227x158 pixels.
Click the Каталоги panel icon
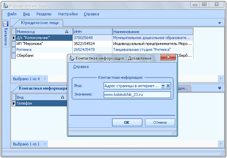[6, 23]
